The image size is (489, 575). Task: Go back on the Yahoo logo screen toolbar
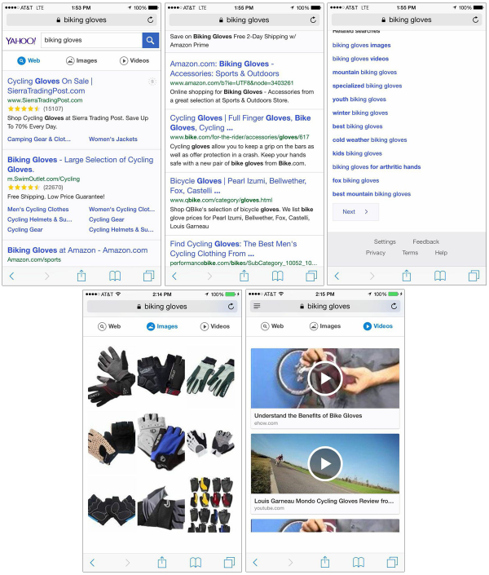pos(11,276)
